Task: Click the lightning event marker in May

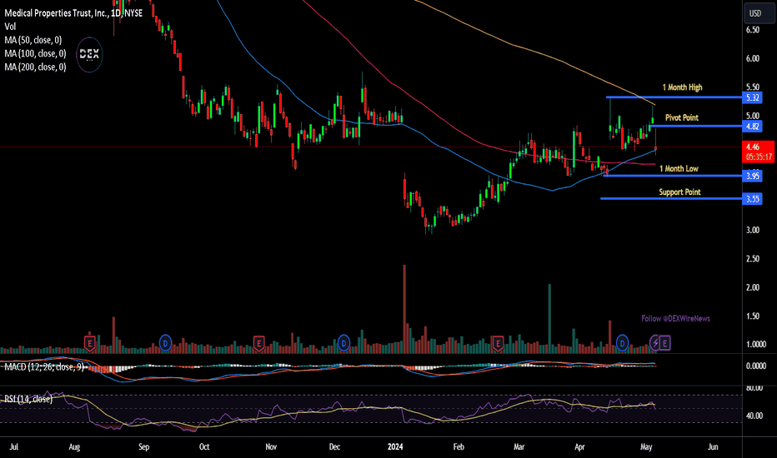Action: [x=655, y=342]
